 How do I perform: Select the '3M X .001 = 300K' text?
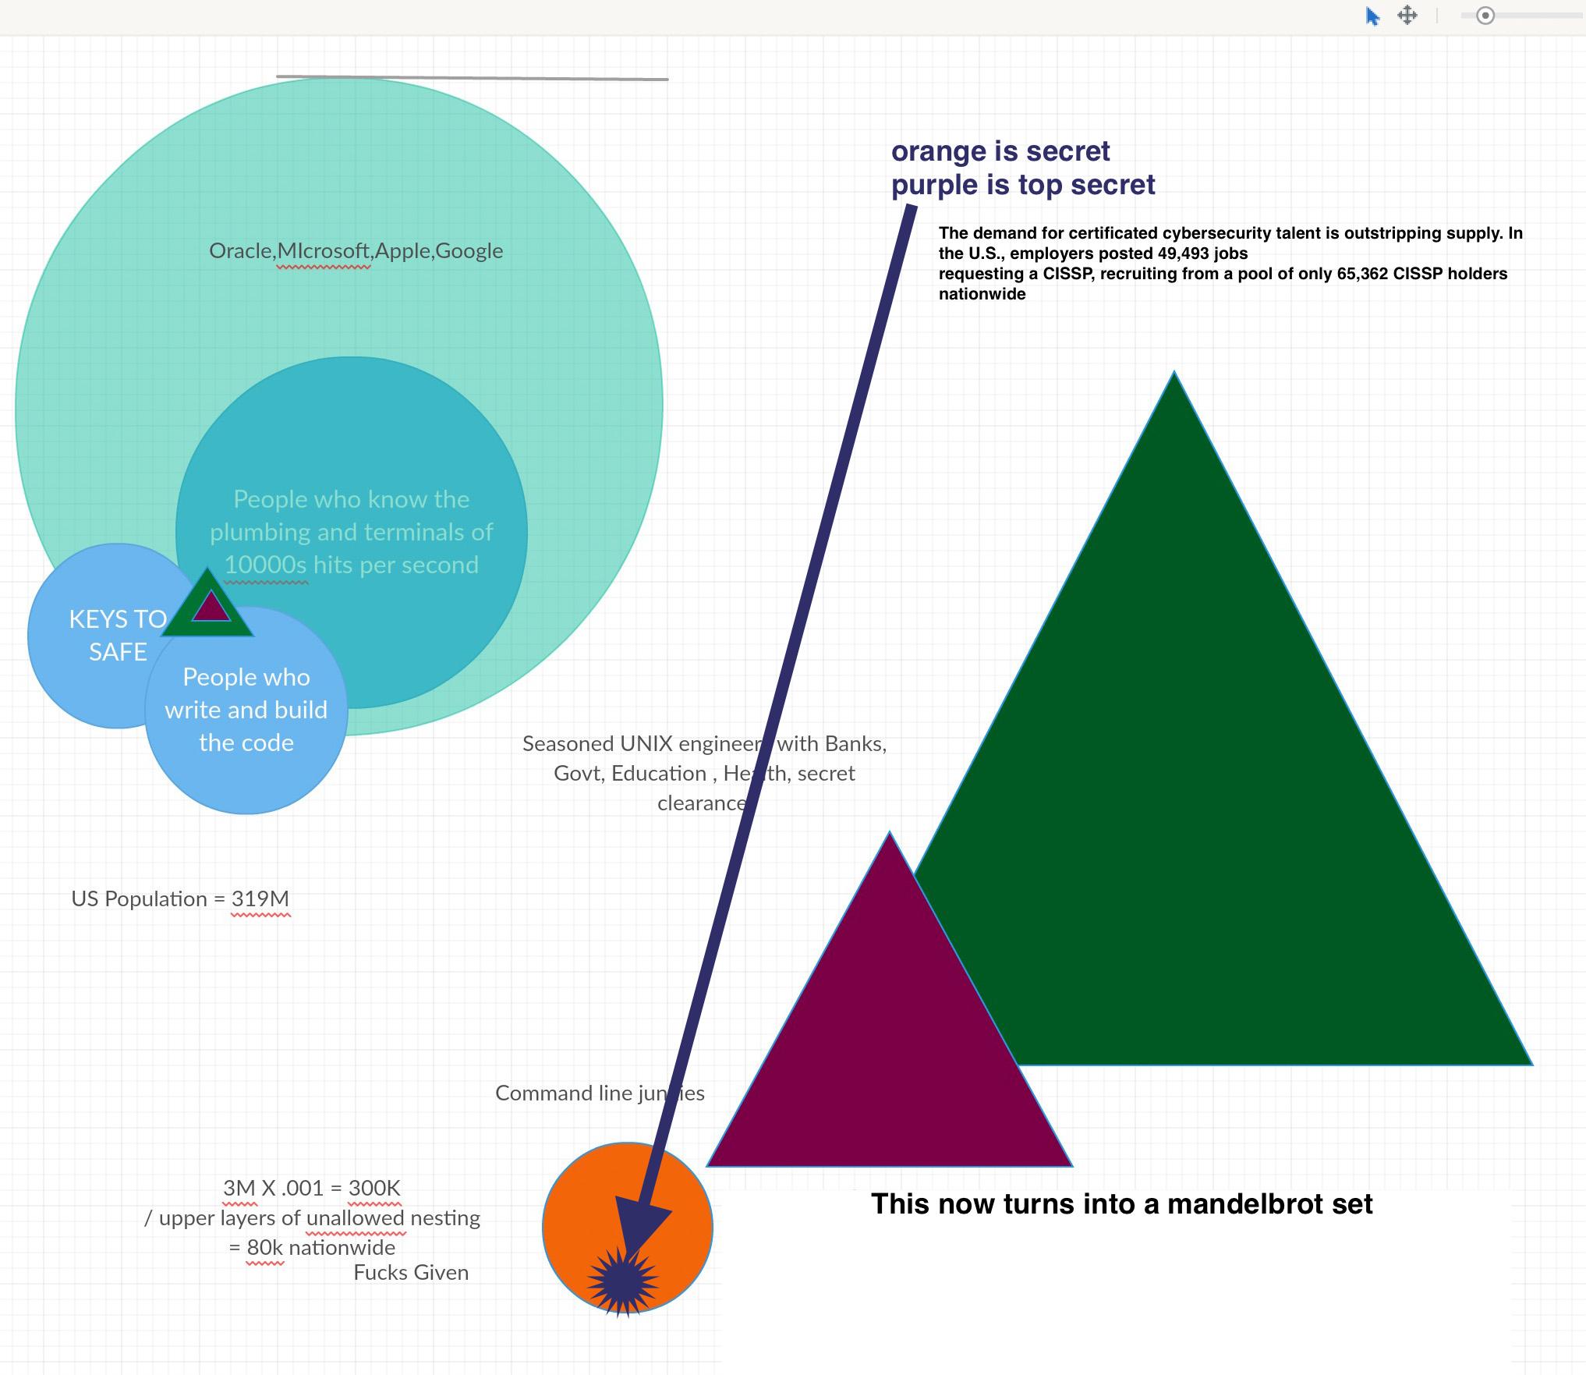point(312,1188)
